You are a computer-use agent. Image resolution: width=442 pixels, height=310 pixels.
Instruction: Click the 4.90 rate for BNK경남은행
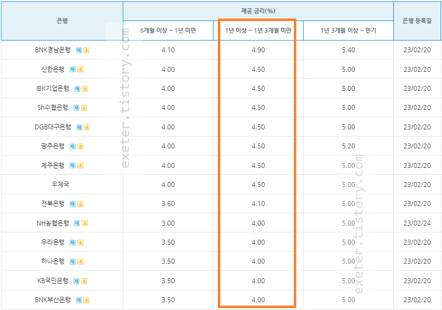(258, 50)
